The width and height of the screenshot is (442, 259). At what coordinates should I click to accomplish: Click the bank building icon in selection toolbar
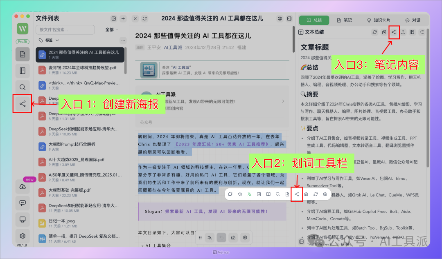point(306,194)
